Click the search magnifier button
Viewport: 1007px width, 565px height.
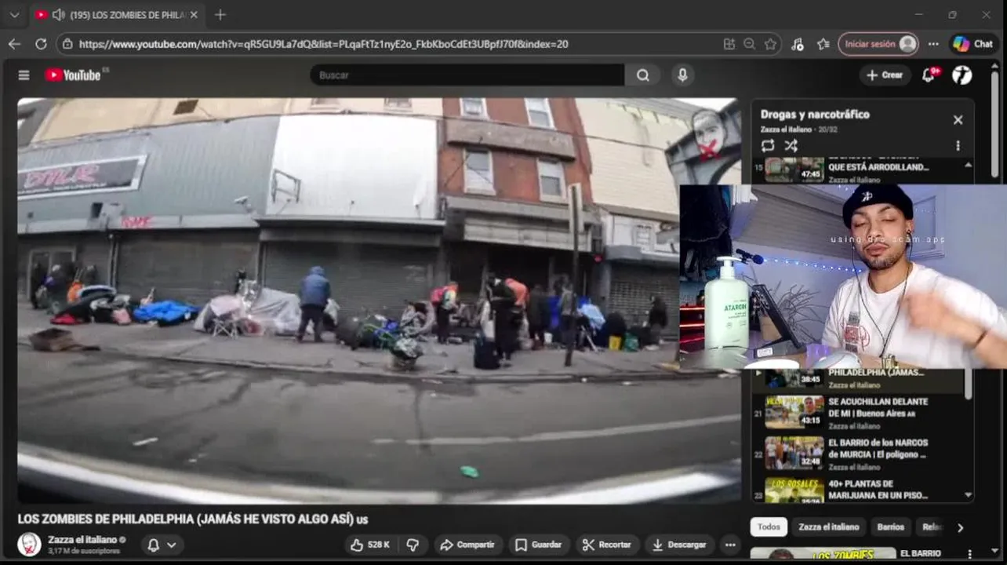643,75
